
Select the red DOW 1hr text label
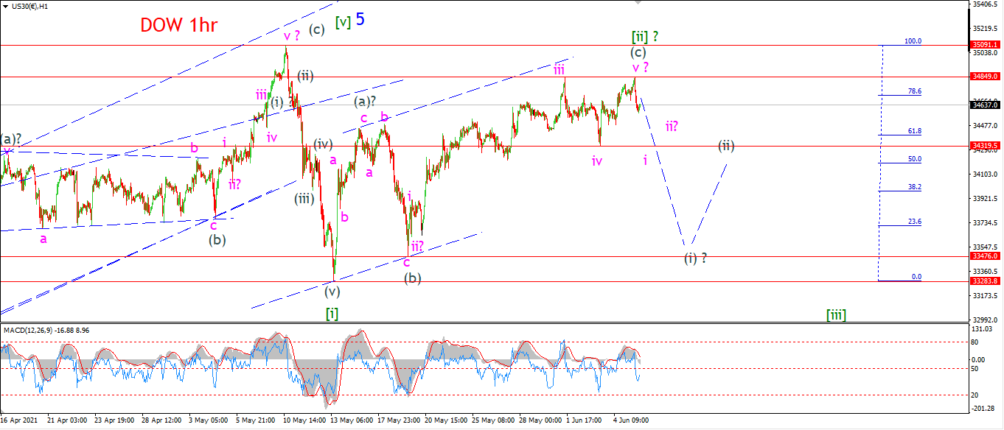coord(179,25)
